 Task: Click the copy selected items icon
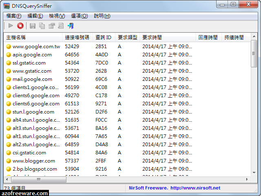42,26
